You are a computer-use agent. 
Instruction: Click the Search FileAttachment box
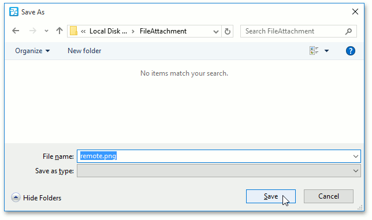(299, 31)
